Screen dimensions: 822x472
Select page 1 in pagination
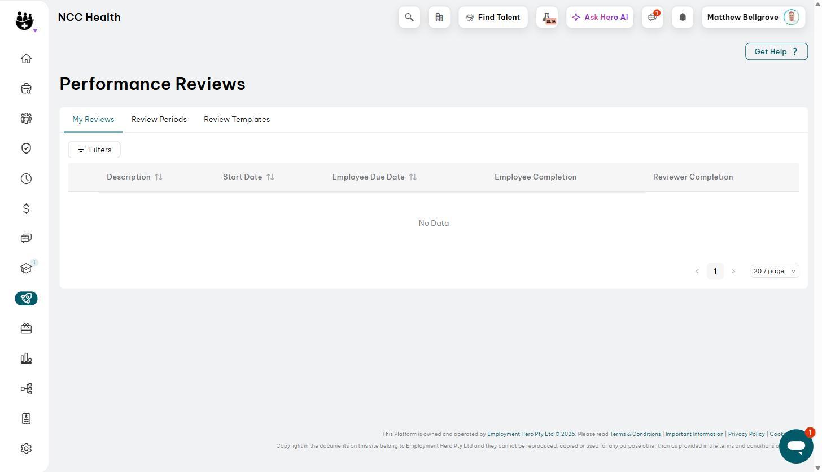pyautogui.click(x=715, y=272)
